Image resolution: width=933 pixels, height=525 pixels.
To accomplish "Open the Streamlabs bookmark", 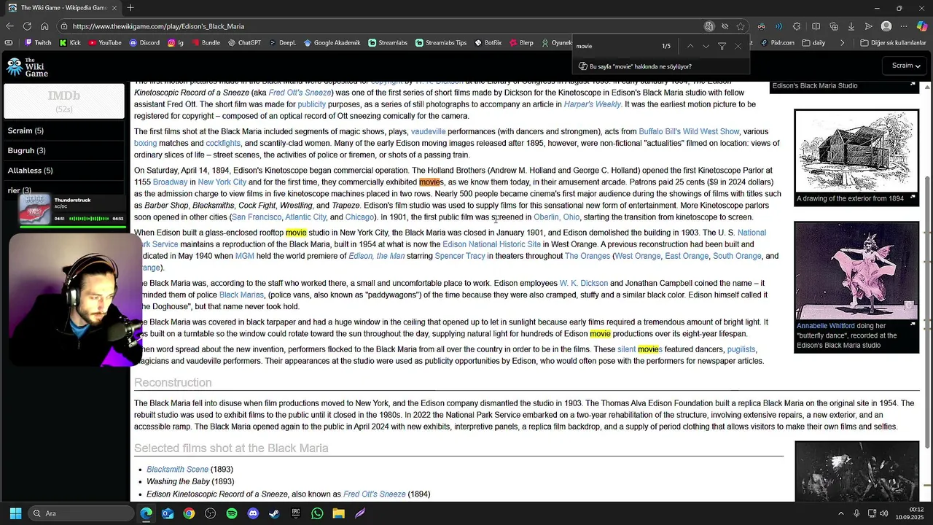I will pos(388,43).
